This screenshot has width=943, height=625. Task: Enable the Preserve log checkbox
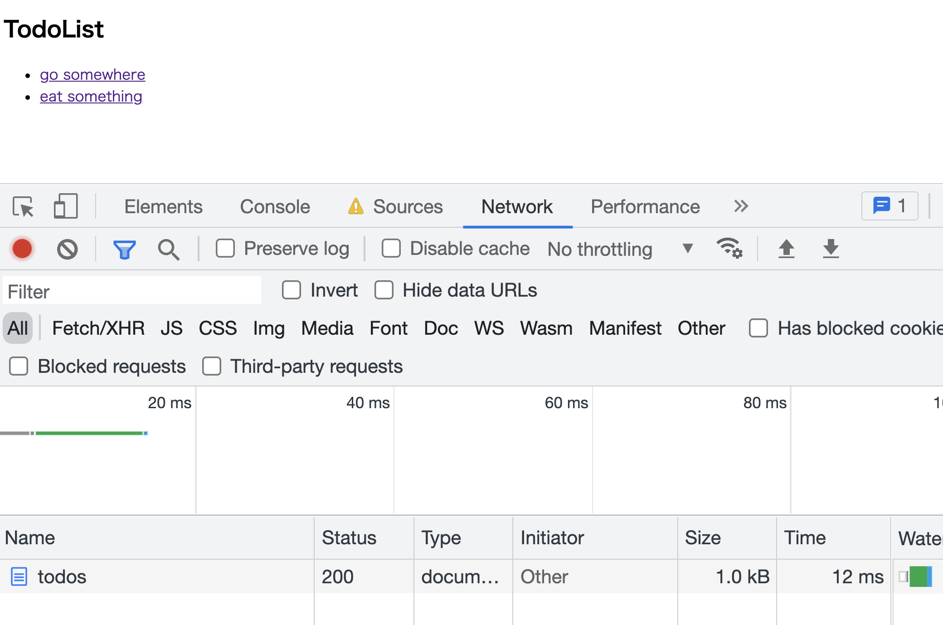click(x=225, y=249)
